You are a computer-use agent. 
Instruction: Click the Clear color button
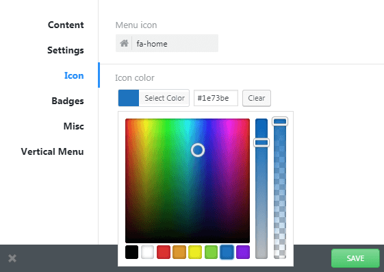[x=257, y=98]
